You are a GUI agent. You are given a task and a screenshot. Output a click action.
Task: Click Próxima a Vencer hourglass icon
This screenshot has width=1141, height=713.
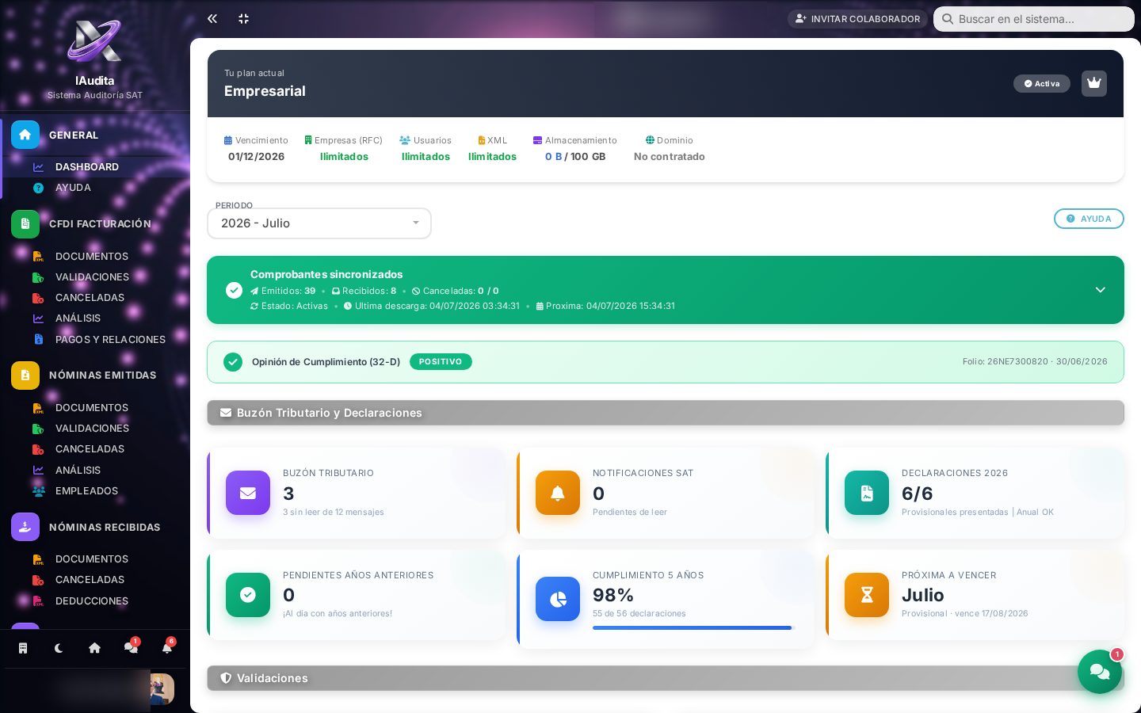pyautogui.click(x=867, y=595)
